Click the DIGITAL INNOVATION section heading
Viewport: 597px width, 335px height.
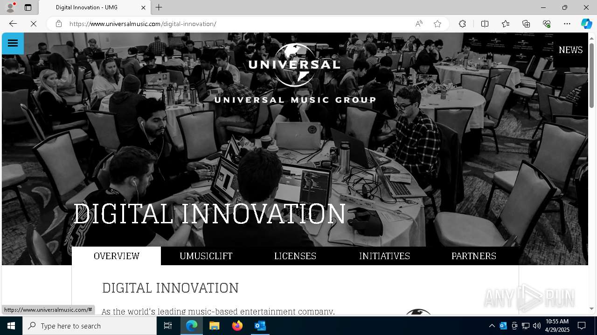point(170,288)
